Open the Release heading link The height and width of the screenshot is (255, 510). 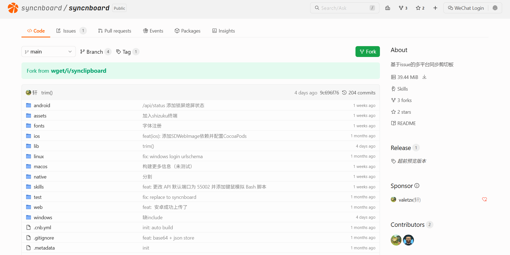[401, 148]
